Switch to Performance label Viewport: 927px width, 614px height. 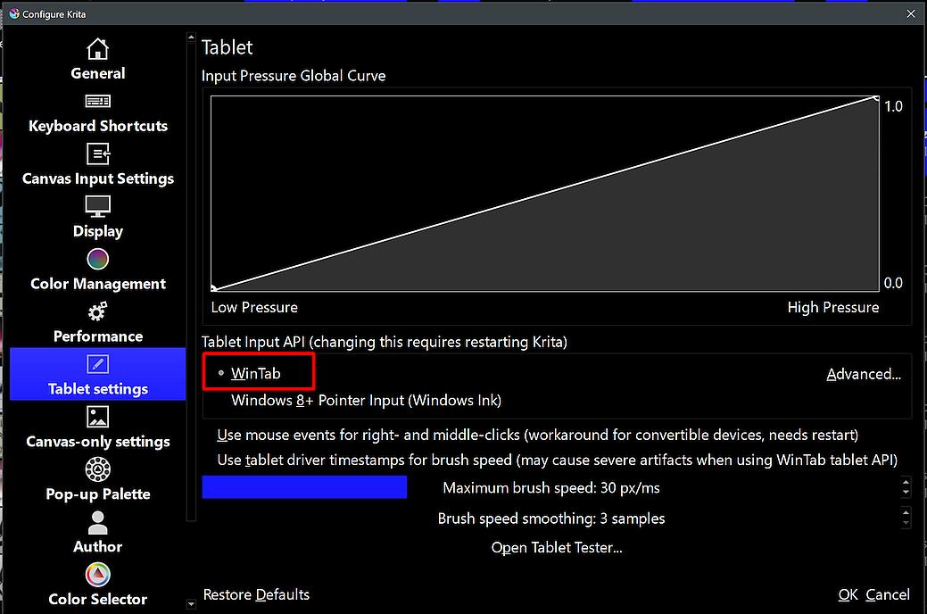(x=97, y=336)
